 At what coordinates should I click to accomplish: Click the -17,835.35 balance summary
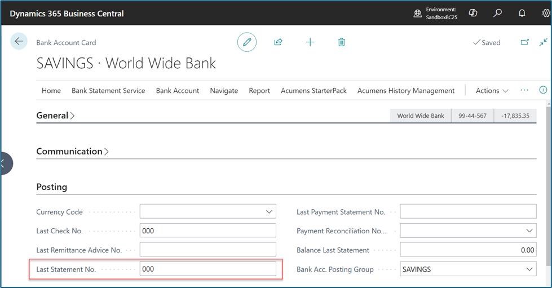(515, 116)
